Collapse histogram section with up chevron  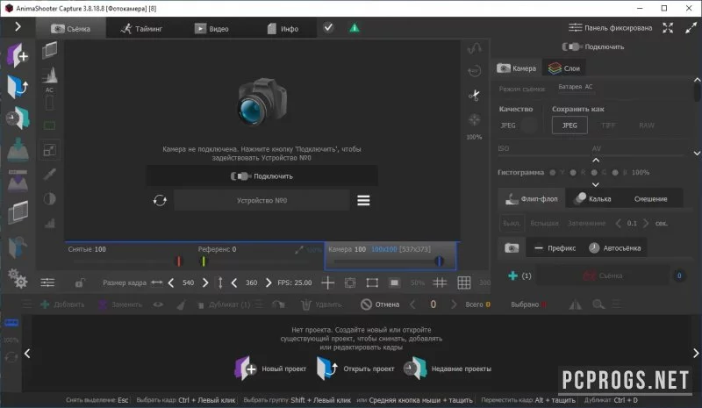click(596, 160)
